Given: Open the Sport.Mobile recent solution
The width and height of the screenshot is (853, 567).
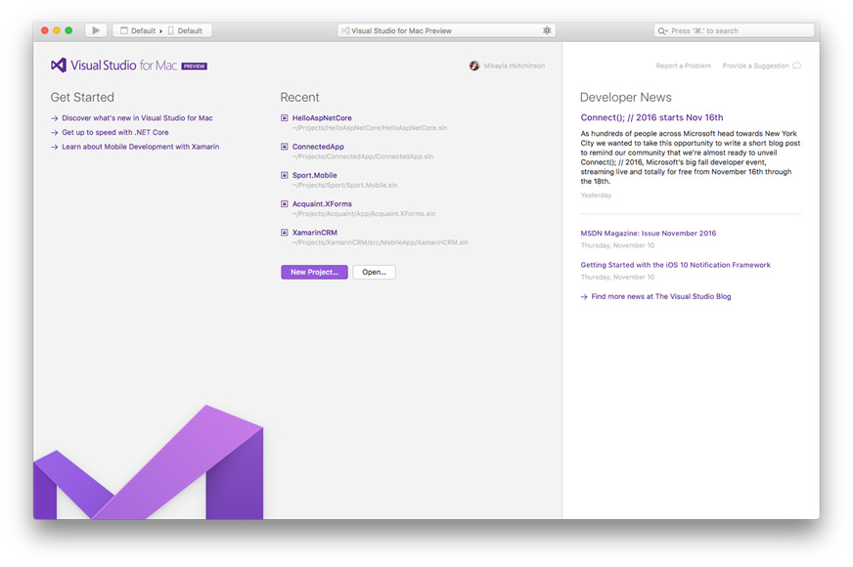Looking at the screenshot, I should click(x=314, y=175).
